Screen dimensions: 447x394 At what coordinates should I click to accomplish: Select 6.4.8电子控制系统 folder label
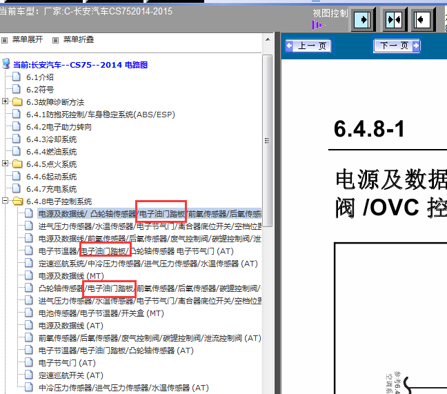[59, 201]
